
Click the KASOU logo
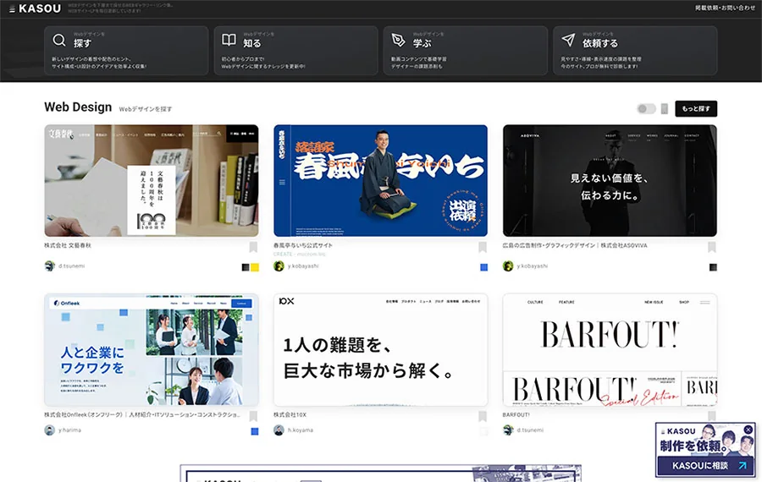(40, 8)
